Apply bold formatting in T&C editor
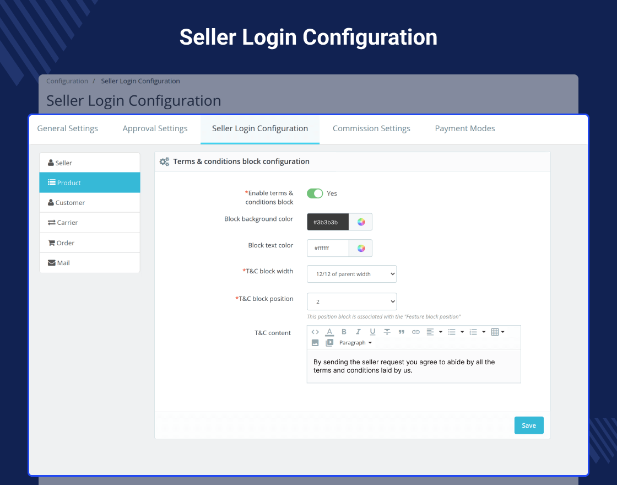The image size is (617, 485). (344, 332)
